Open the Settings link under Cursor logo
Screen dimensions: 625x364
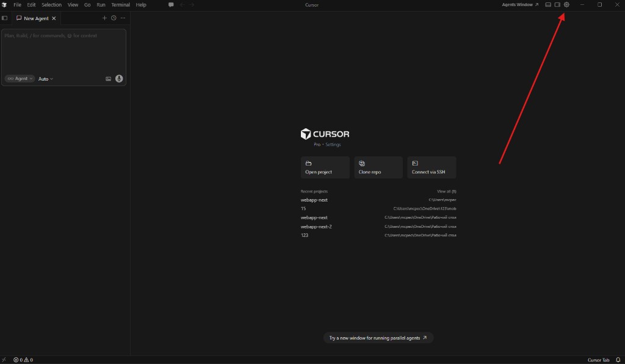pyautogui.click(x=333, y=144)
